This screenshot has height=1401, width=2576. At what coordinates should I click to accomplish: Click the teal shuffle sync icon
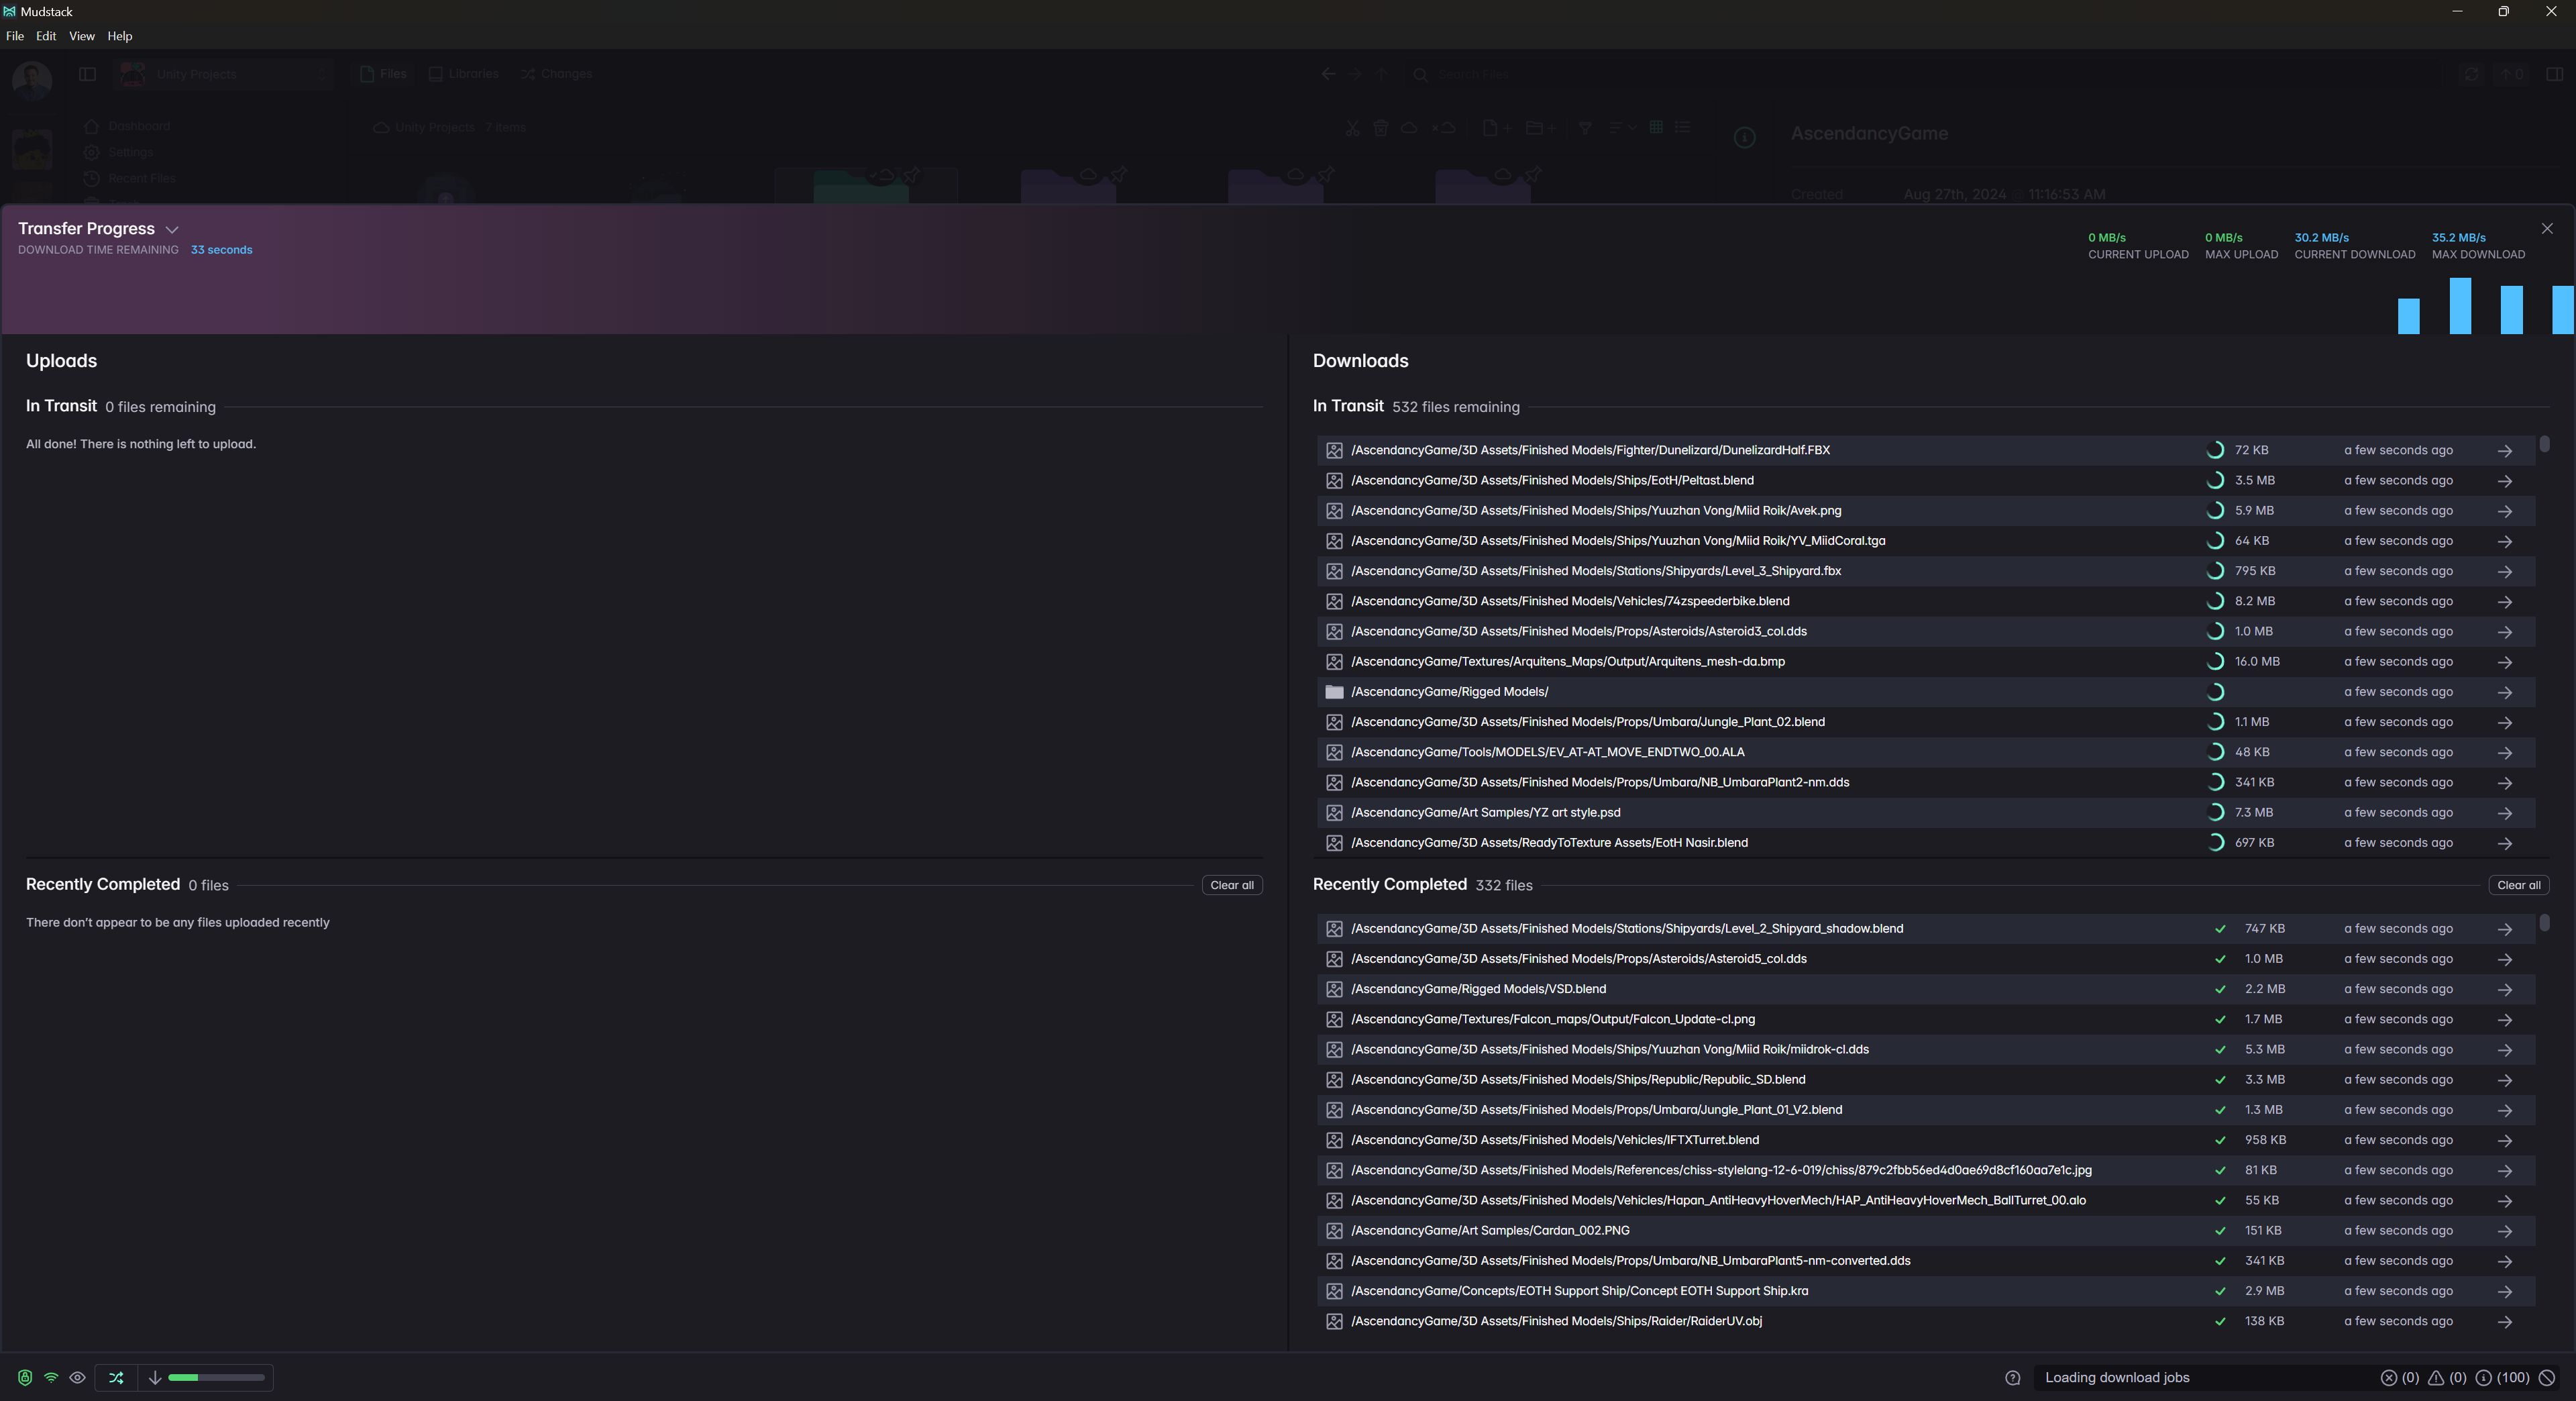pyautogui.click(x=116, y=1377)
